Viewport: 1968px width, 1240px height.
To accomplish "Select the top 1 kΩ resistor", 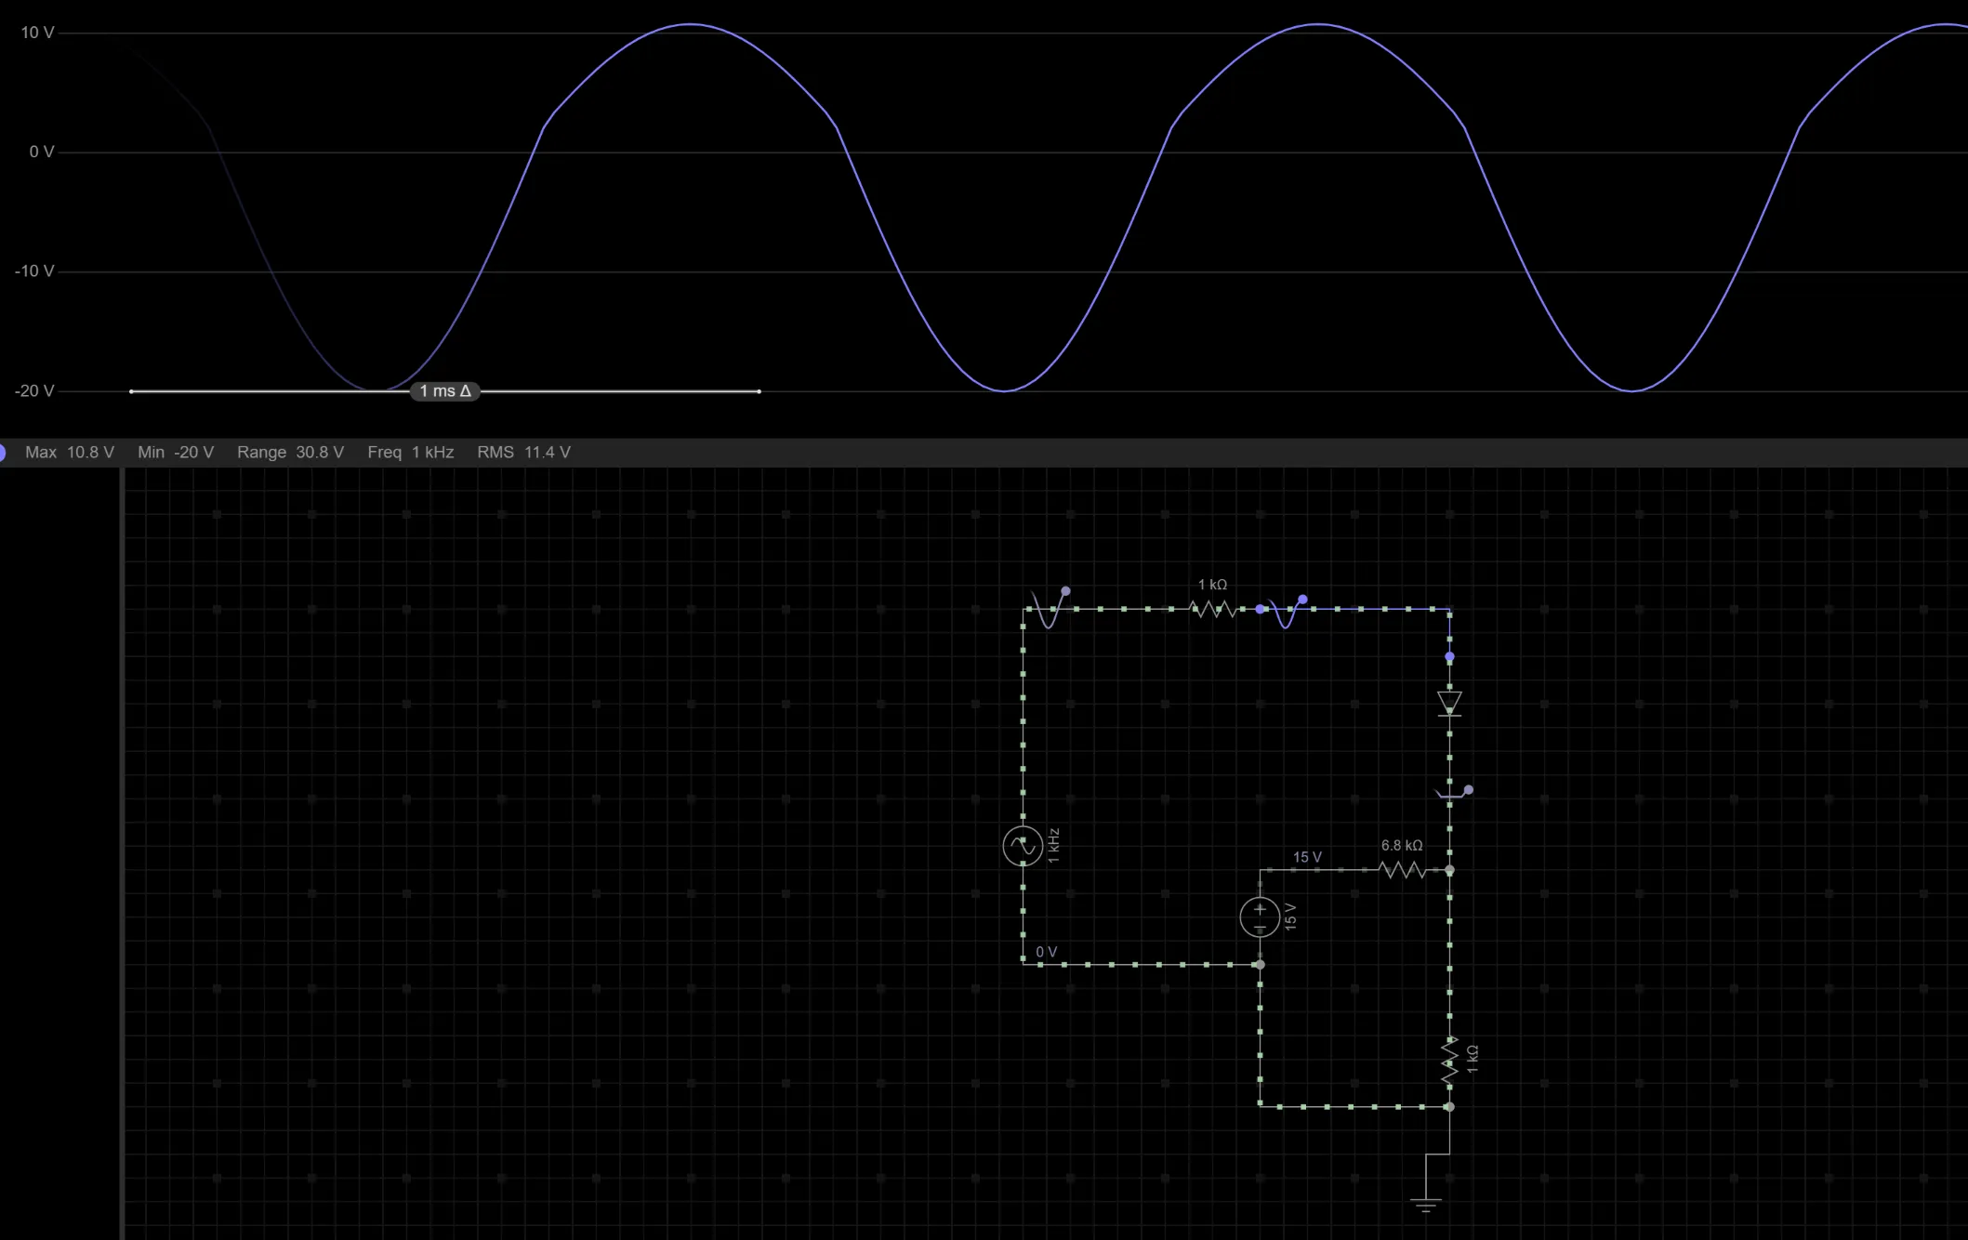I will 1213,609.
